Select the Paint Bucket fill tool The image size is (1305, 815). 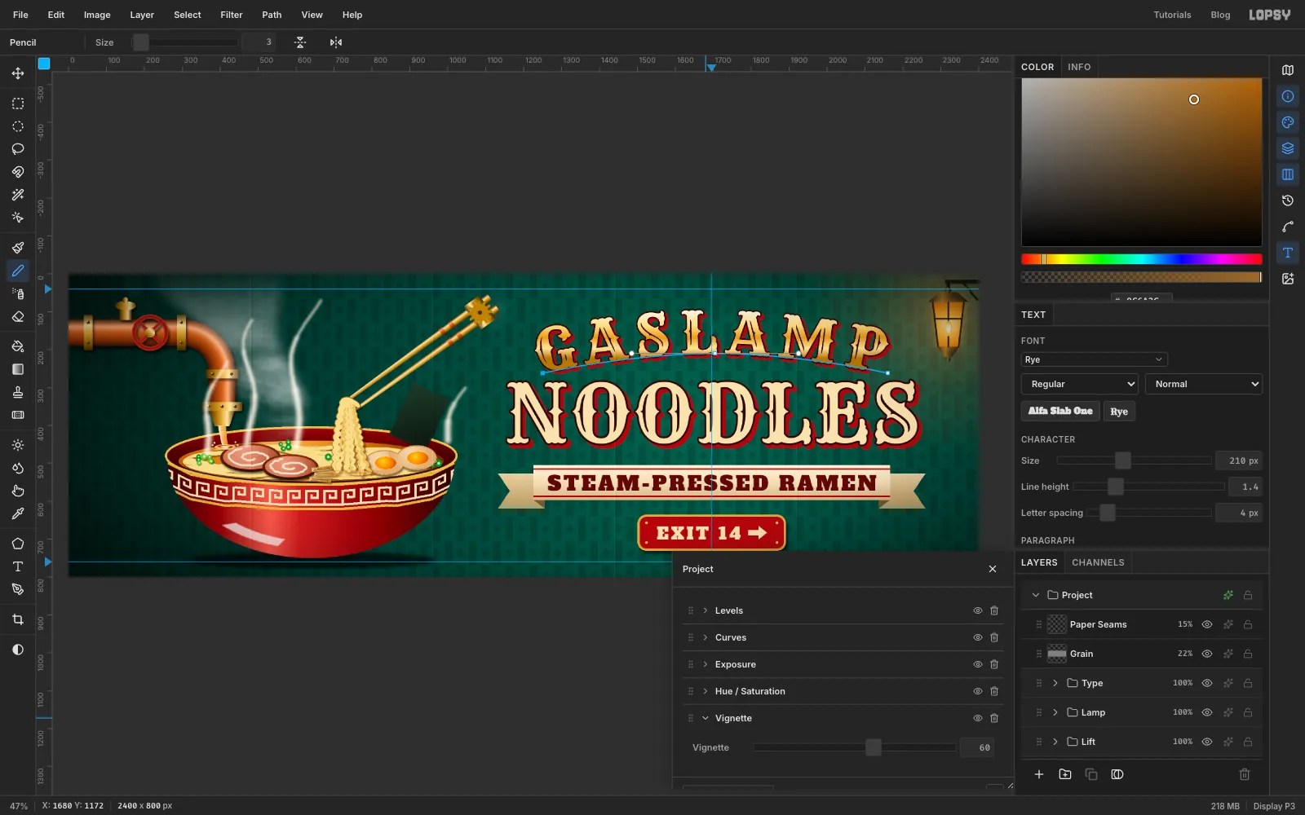(18, 346)
